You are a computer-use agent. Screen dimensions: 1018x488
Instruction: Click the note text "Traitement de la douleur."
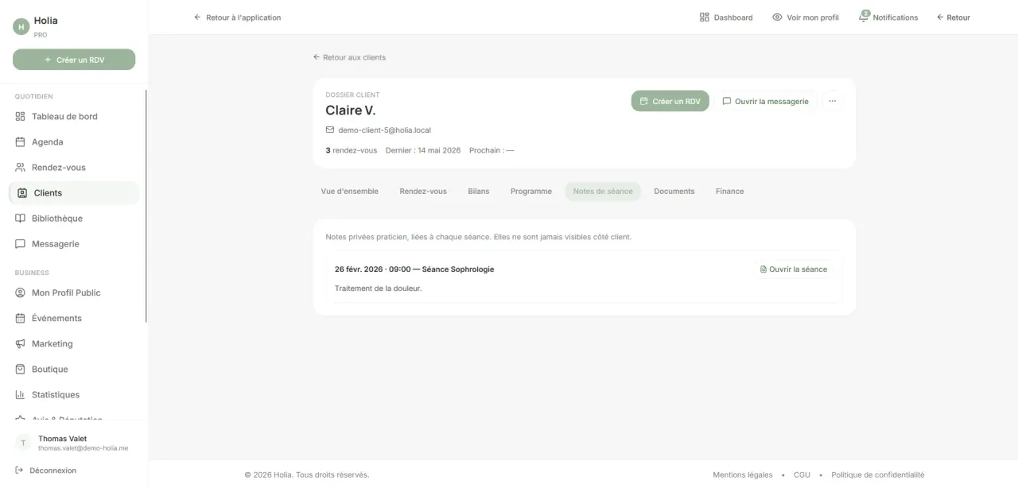[x=379, y=289]
